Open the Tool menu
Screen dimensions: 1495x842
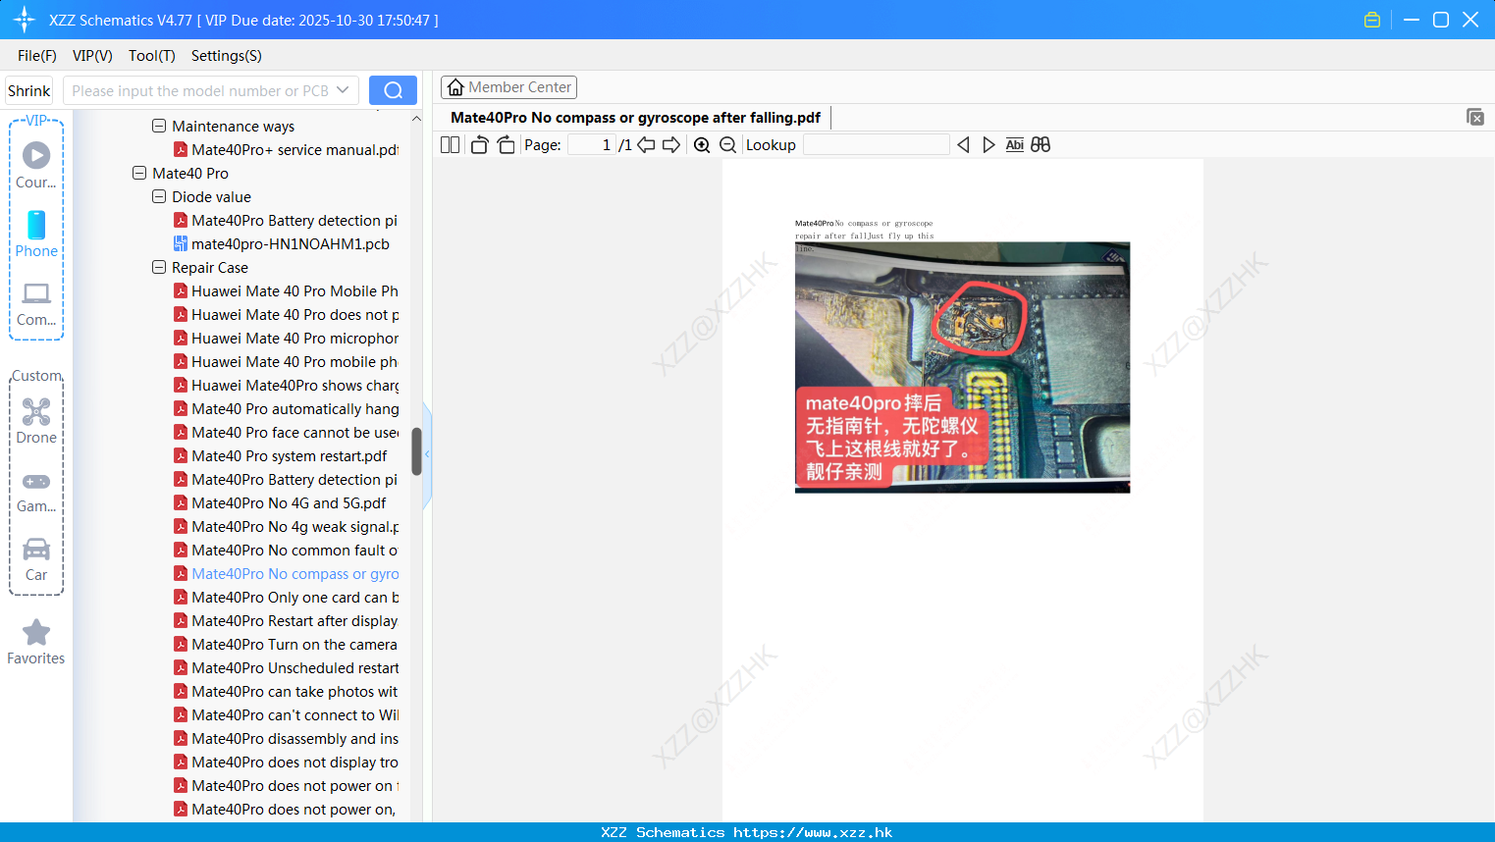(x=152, y=55)
